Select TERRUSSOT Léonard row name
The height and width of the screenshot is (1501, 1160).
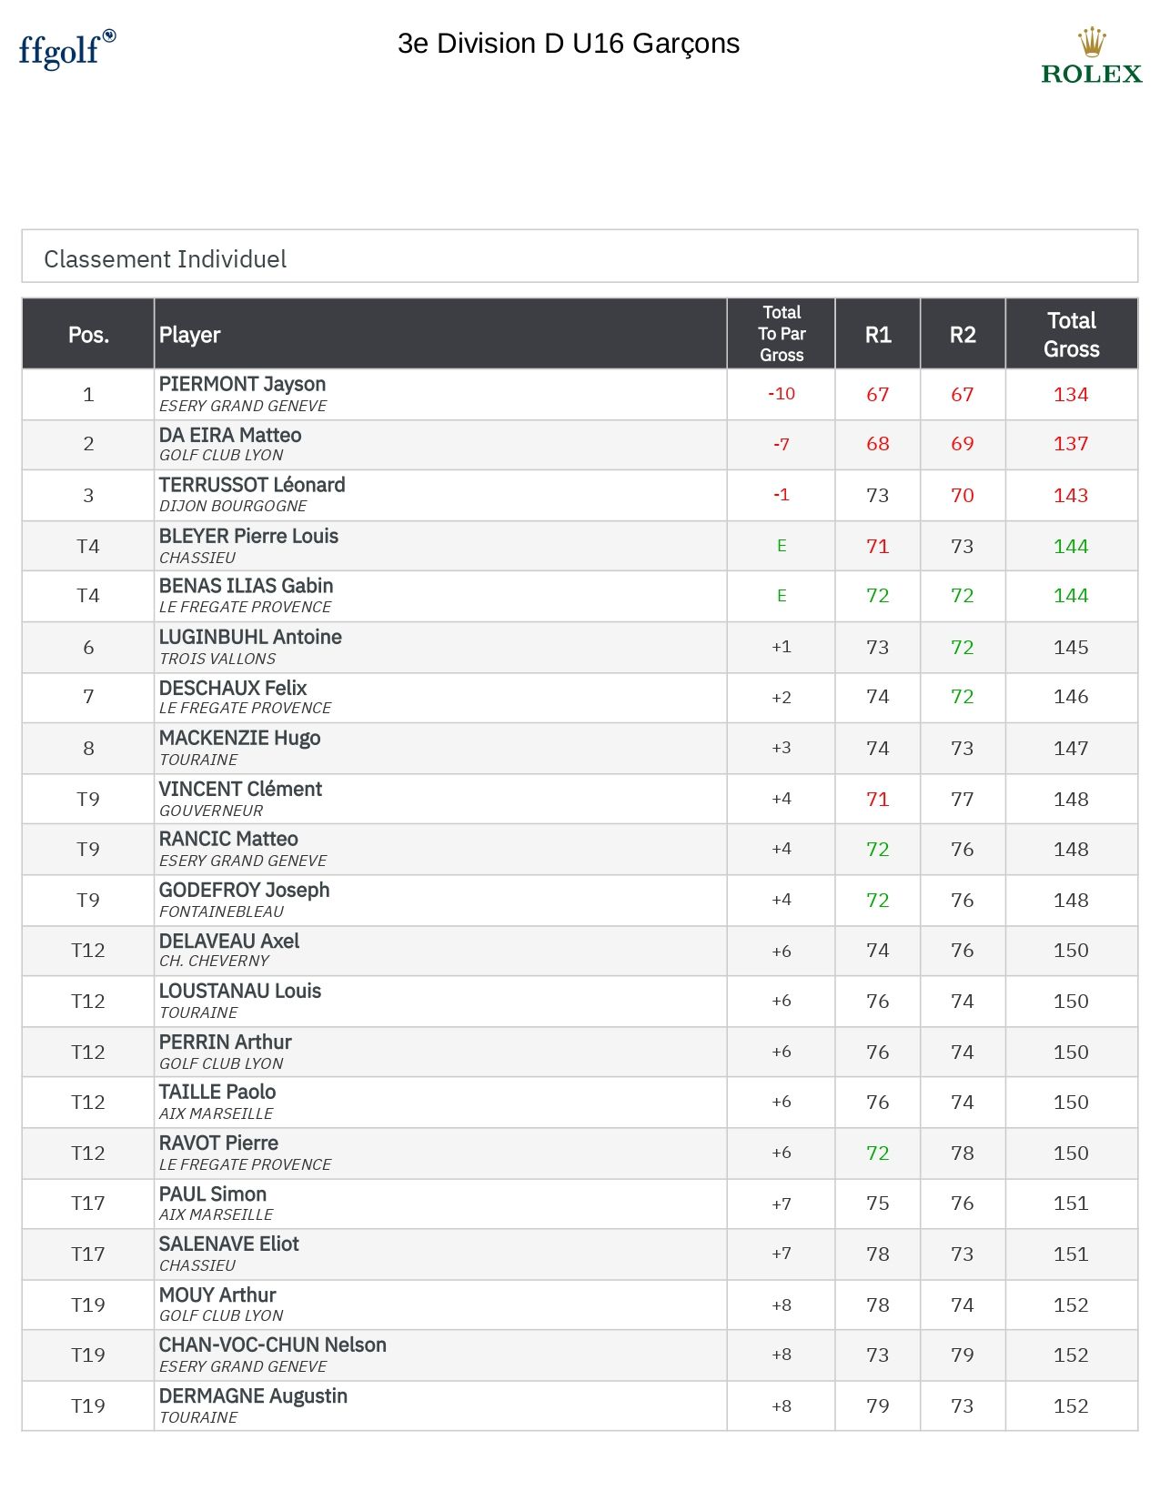(x=252, y=485)
